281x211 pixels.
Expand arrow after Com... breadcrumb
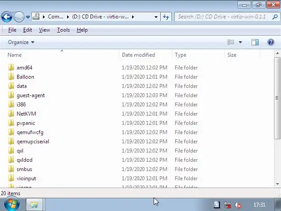tap(68, 17)
